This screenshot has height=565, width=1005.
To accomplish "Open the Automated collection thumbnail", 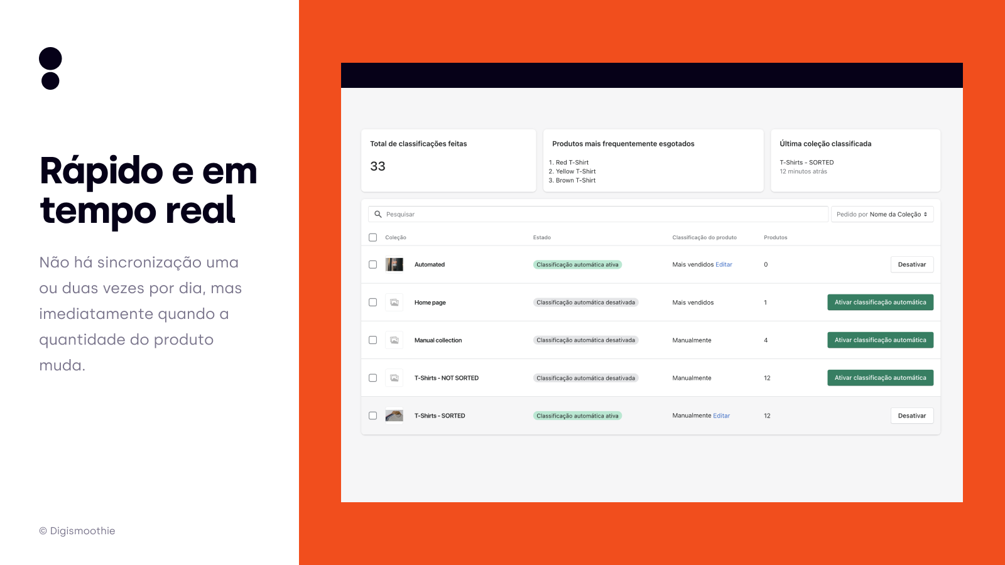I will point(394,264).
